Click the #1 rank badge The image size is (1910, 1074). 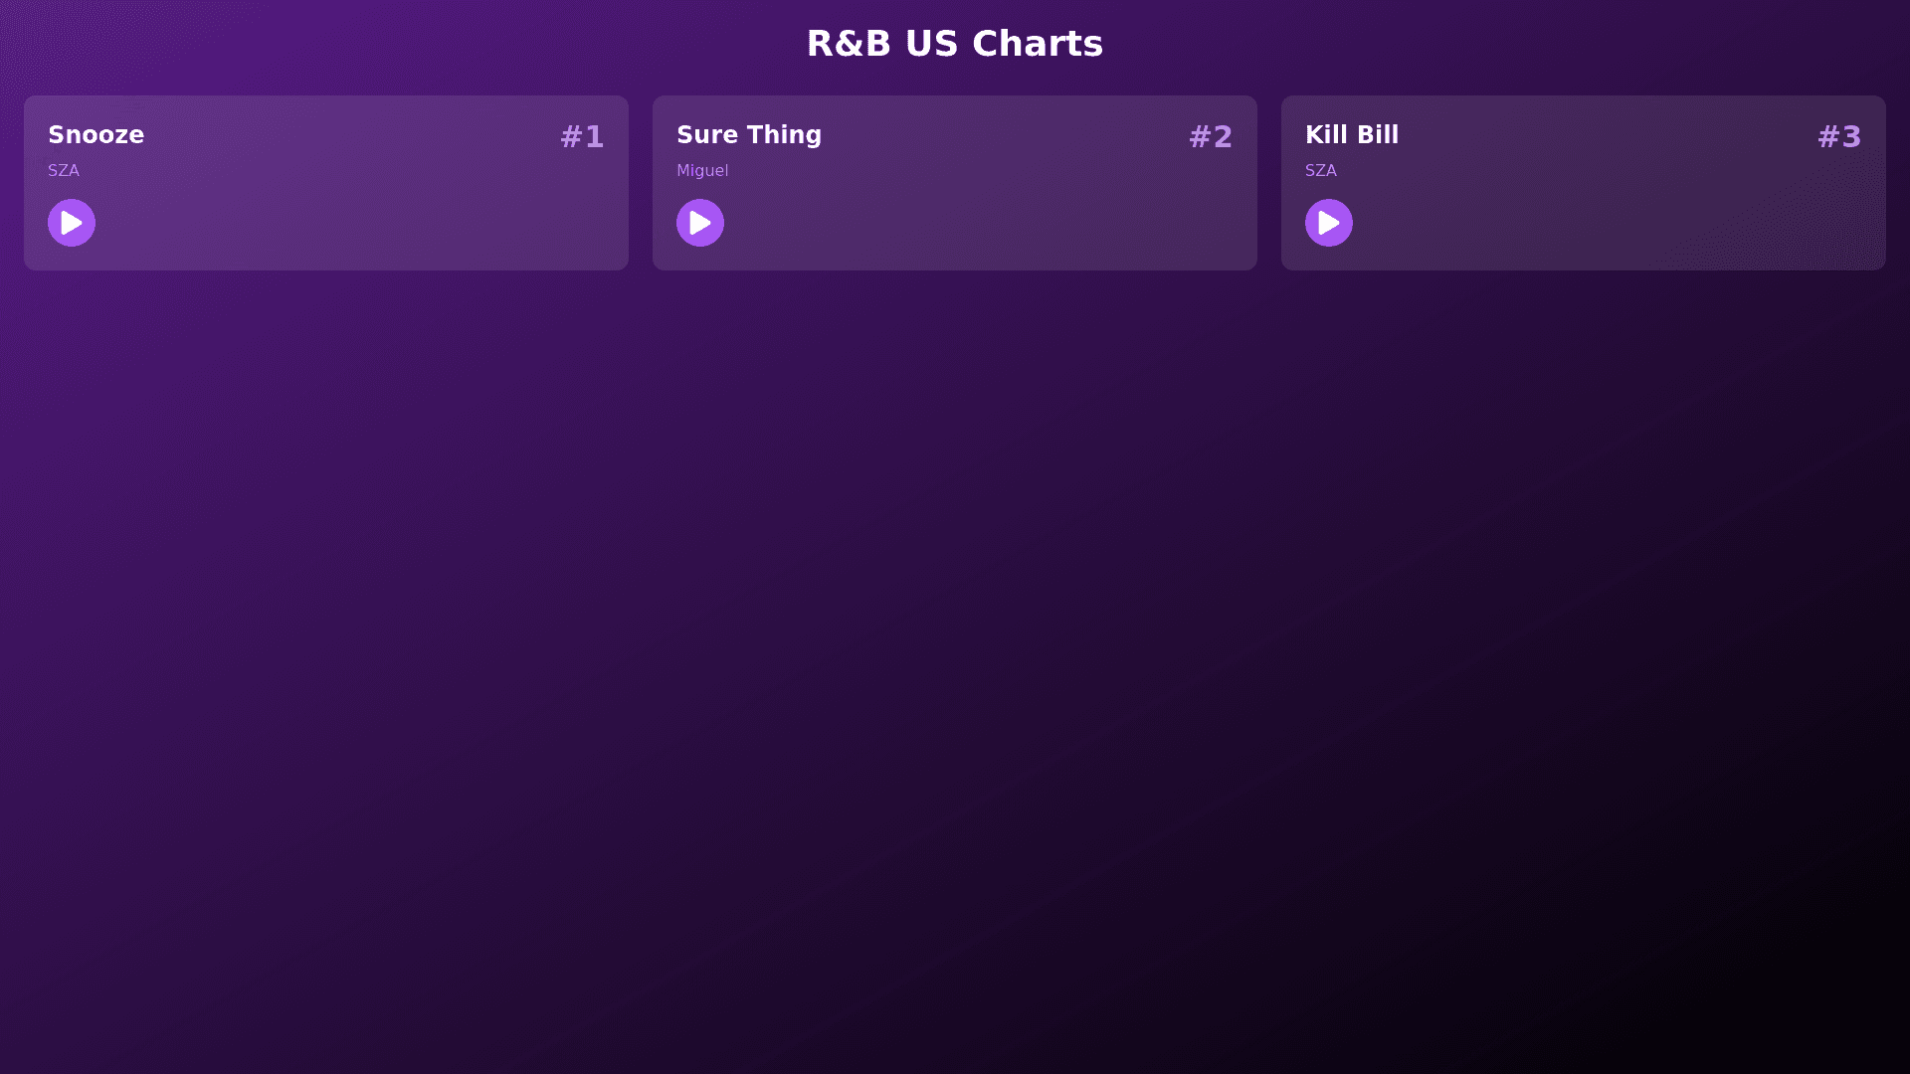(582, 137)
